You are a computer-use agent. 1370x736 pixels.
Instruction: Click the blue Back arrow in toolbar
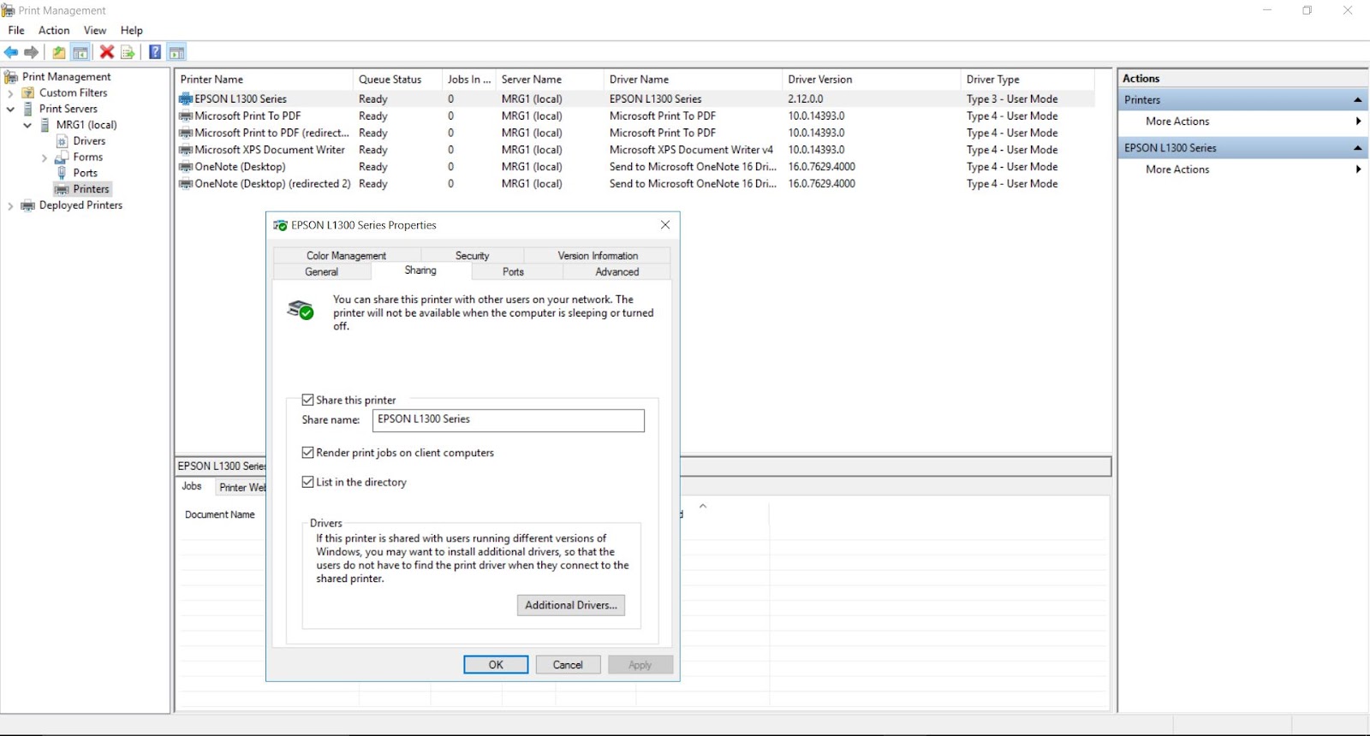pos(11,52)
